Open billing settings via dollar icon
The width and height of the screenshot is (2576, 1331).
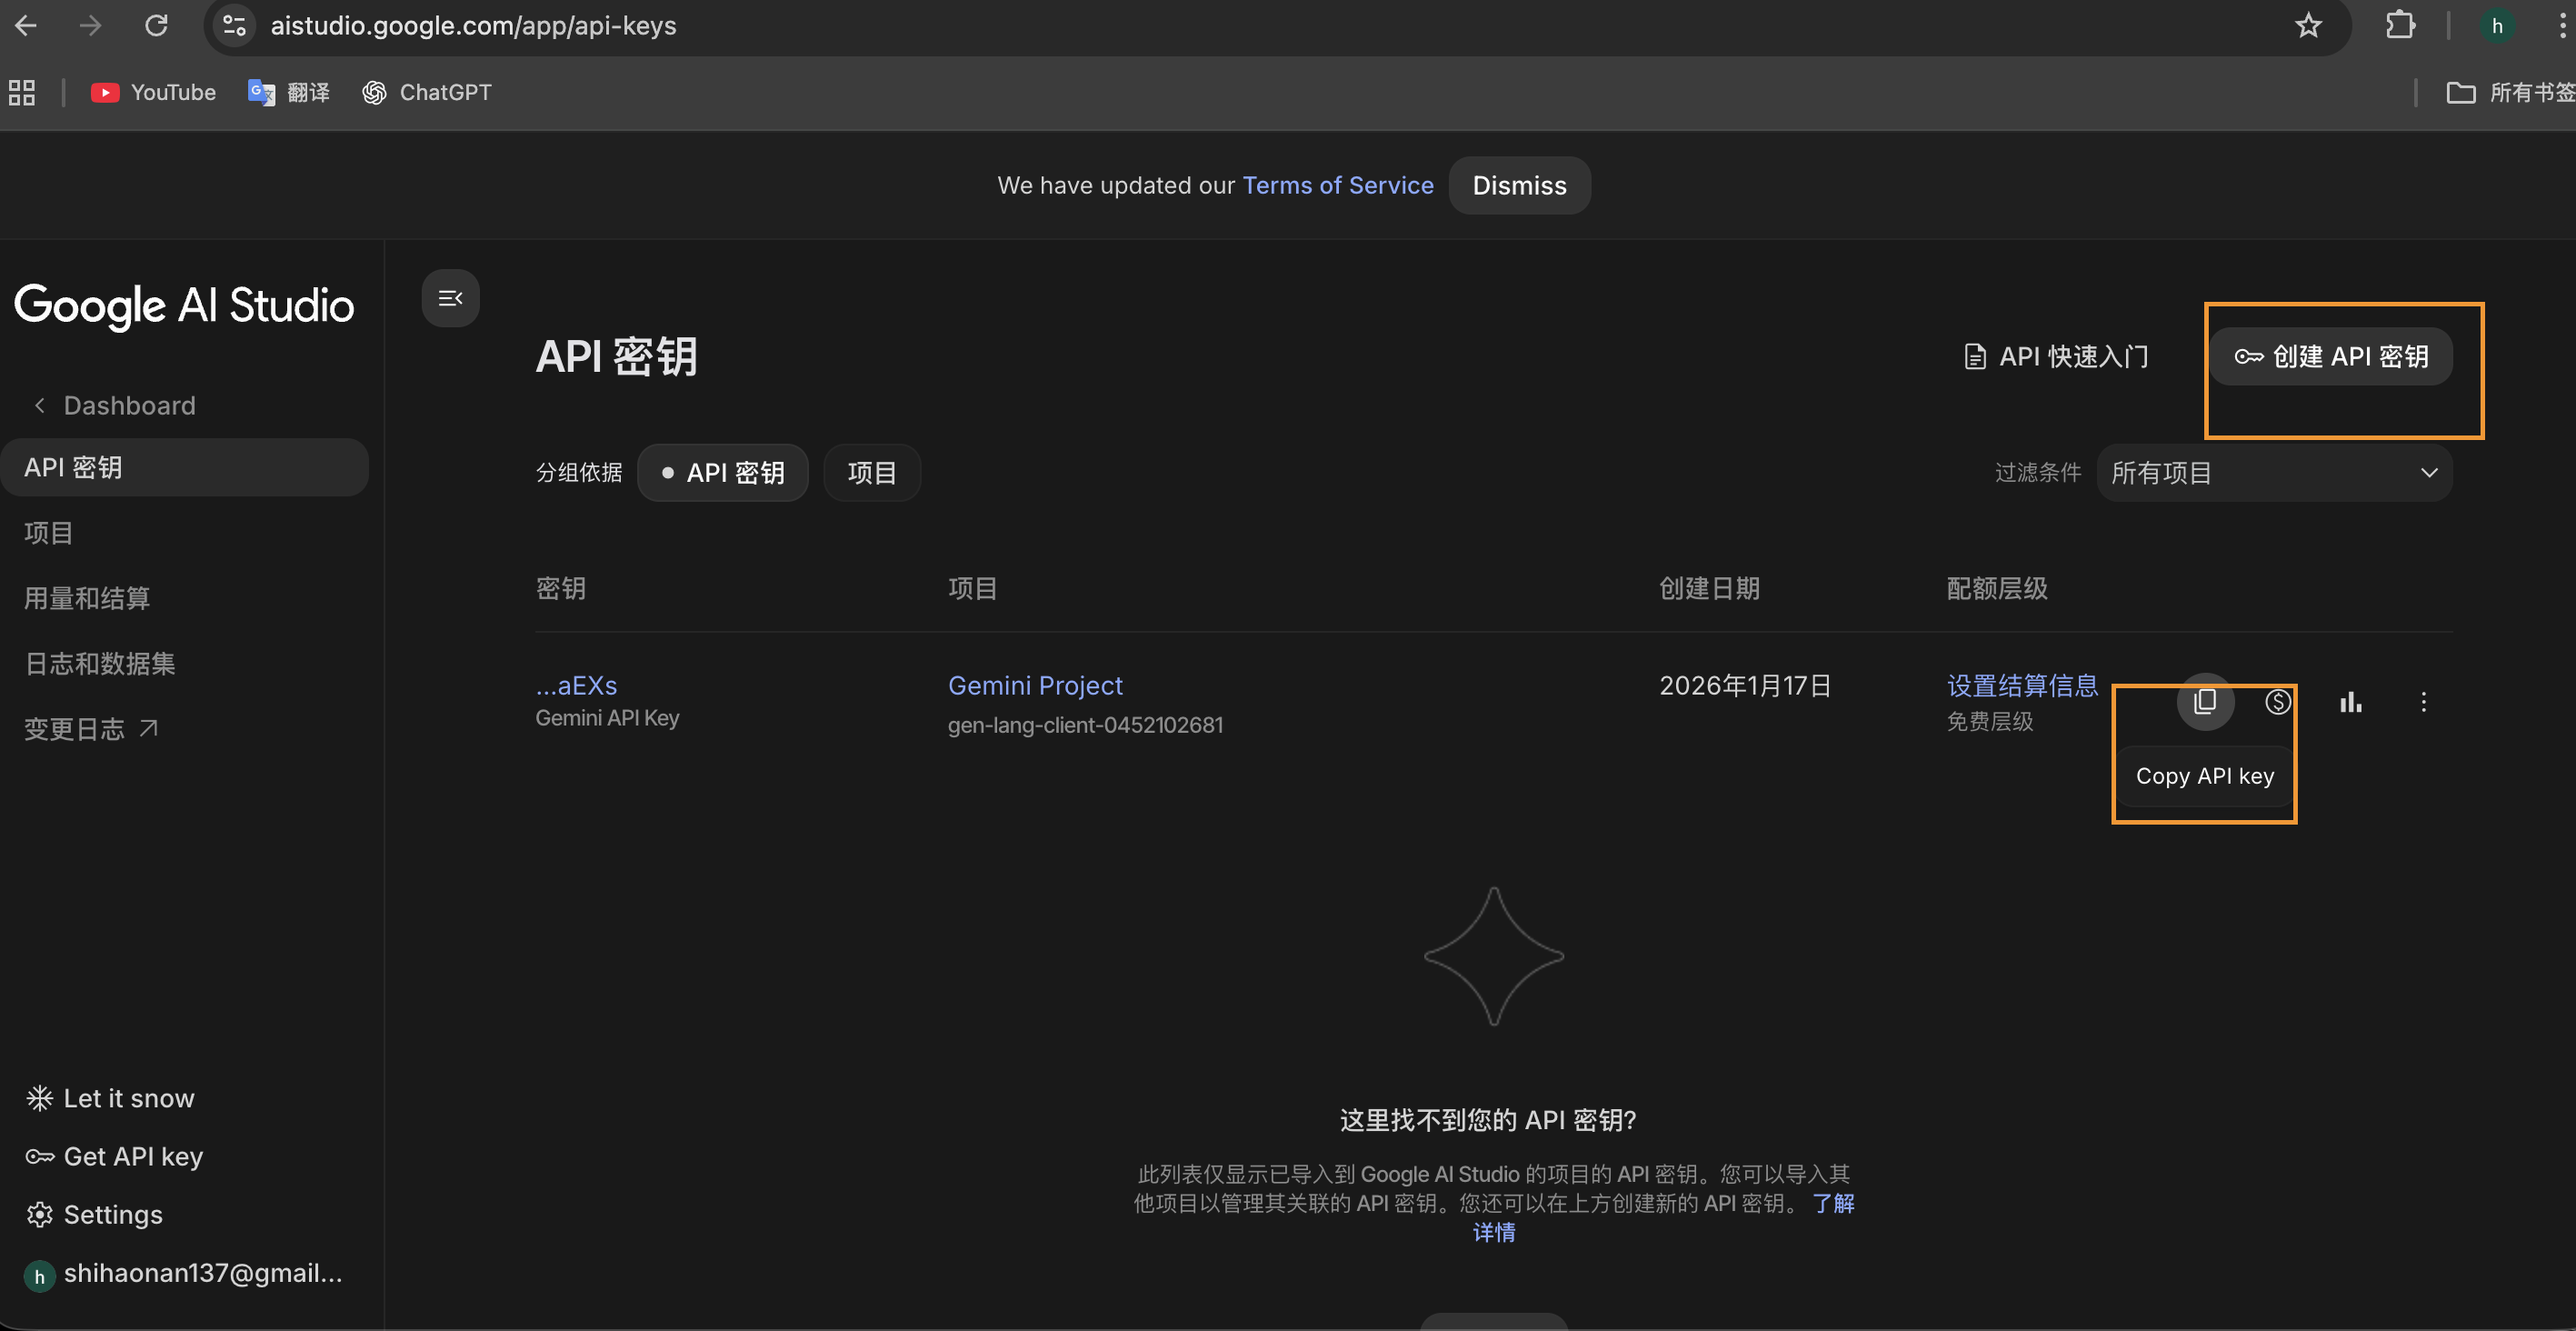[x=2277, y=702]
